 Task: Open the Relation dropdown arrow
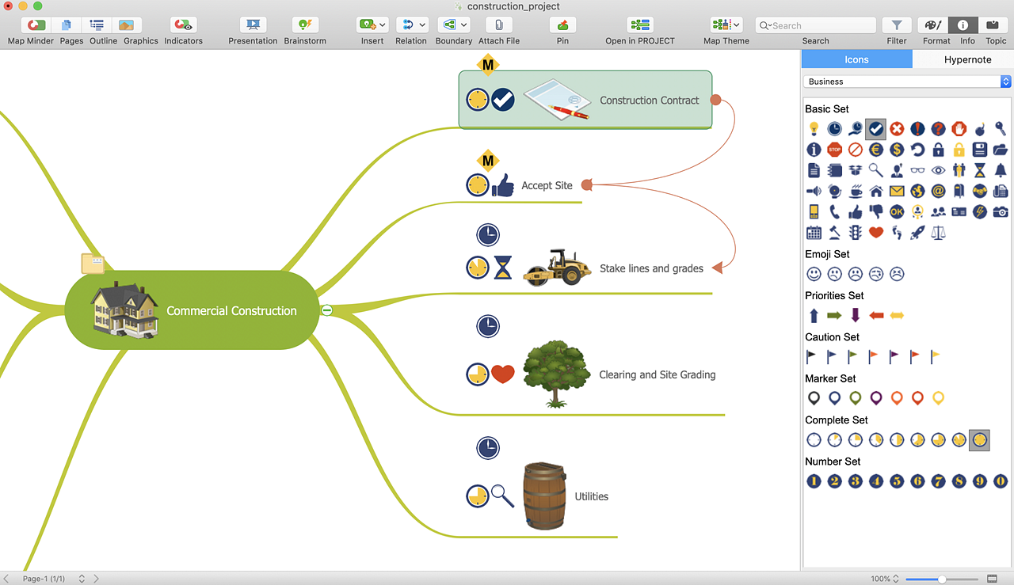(x=422, y=25)
